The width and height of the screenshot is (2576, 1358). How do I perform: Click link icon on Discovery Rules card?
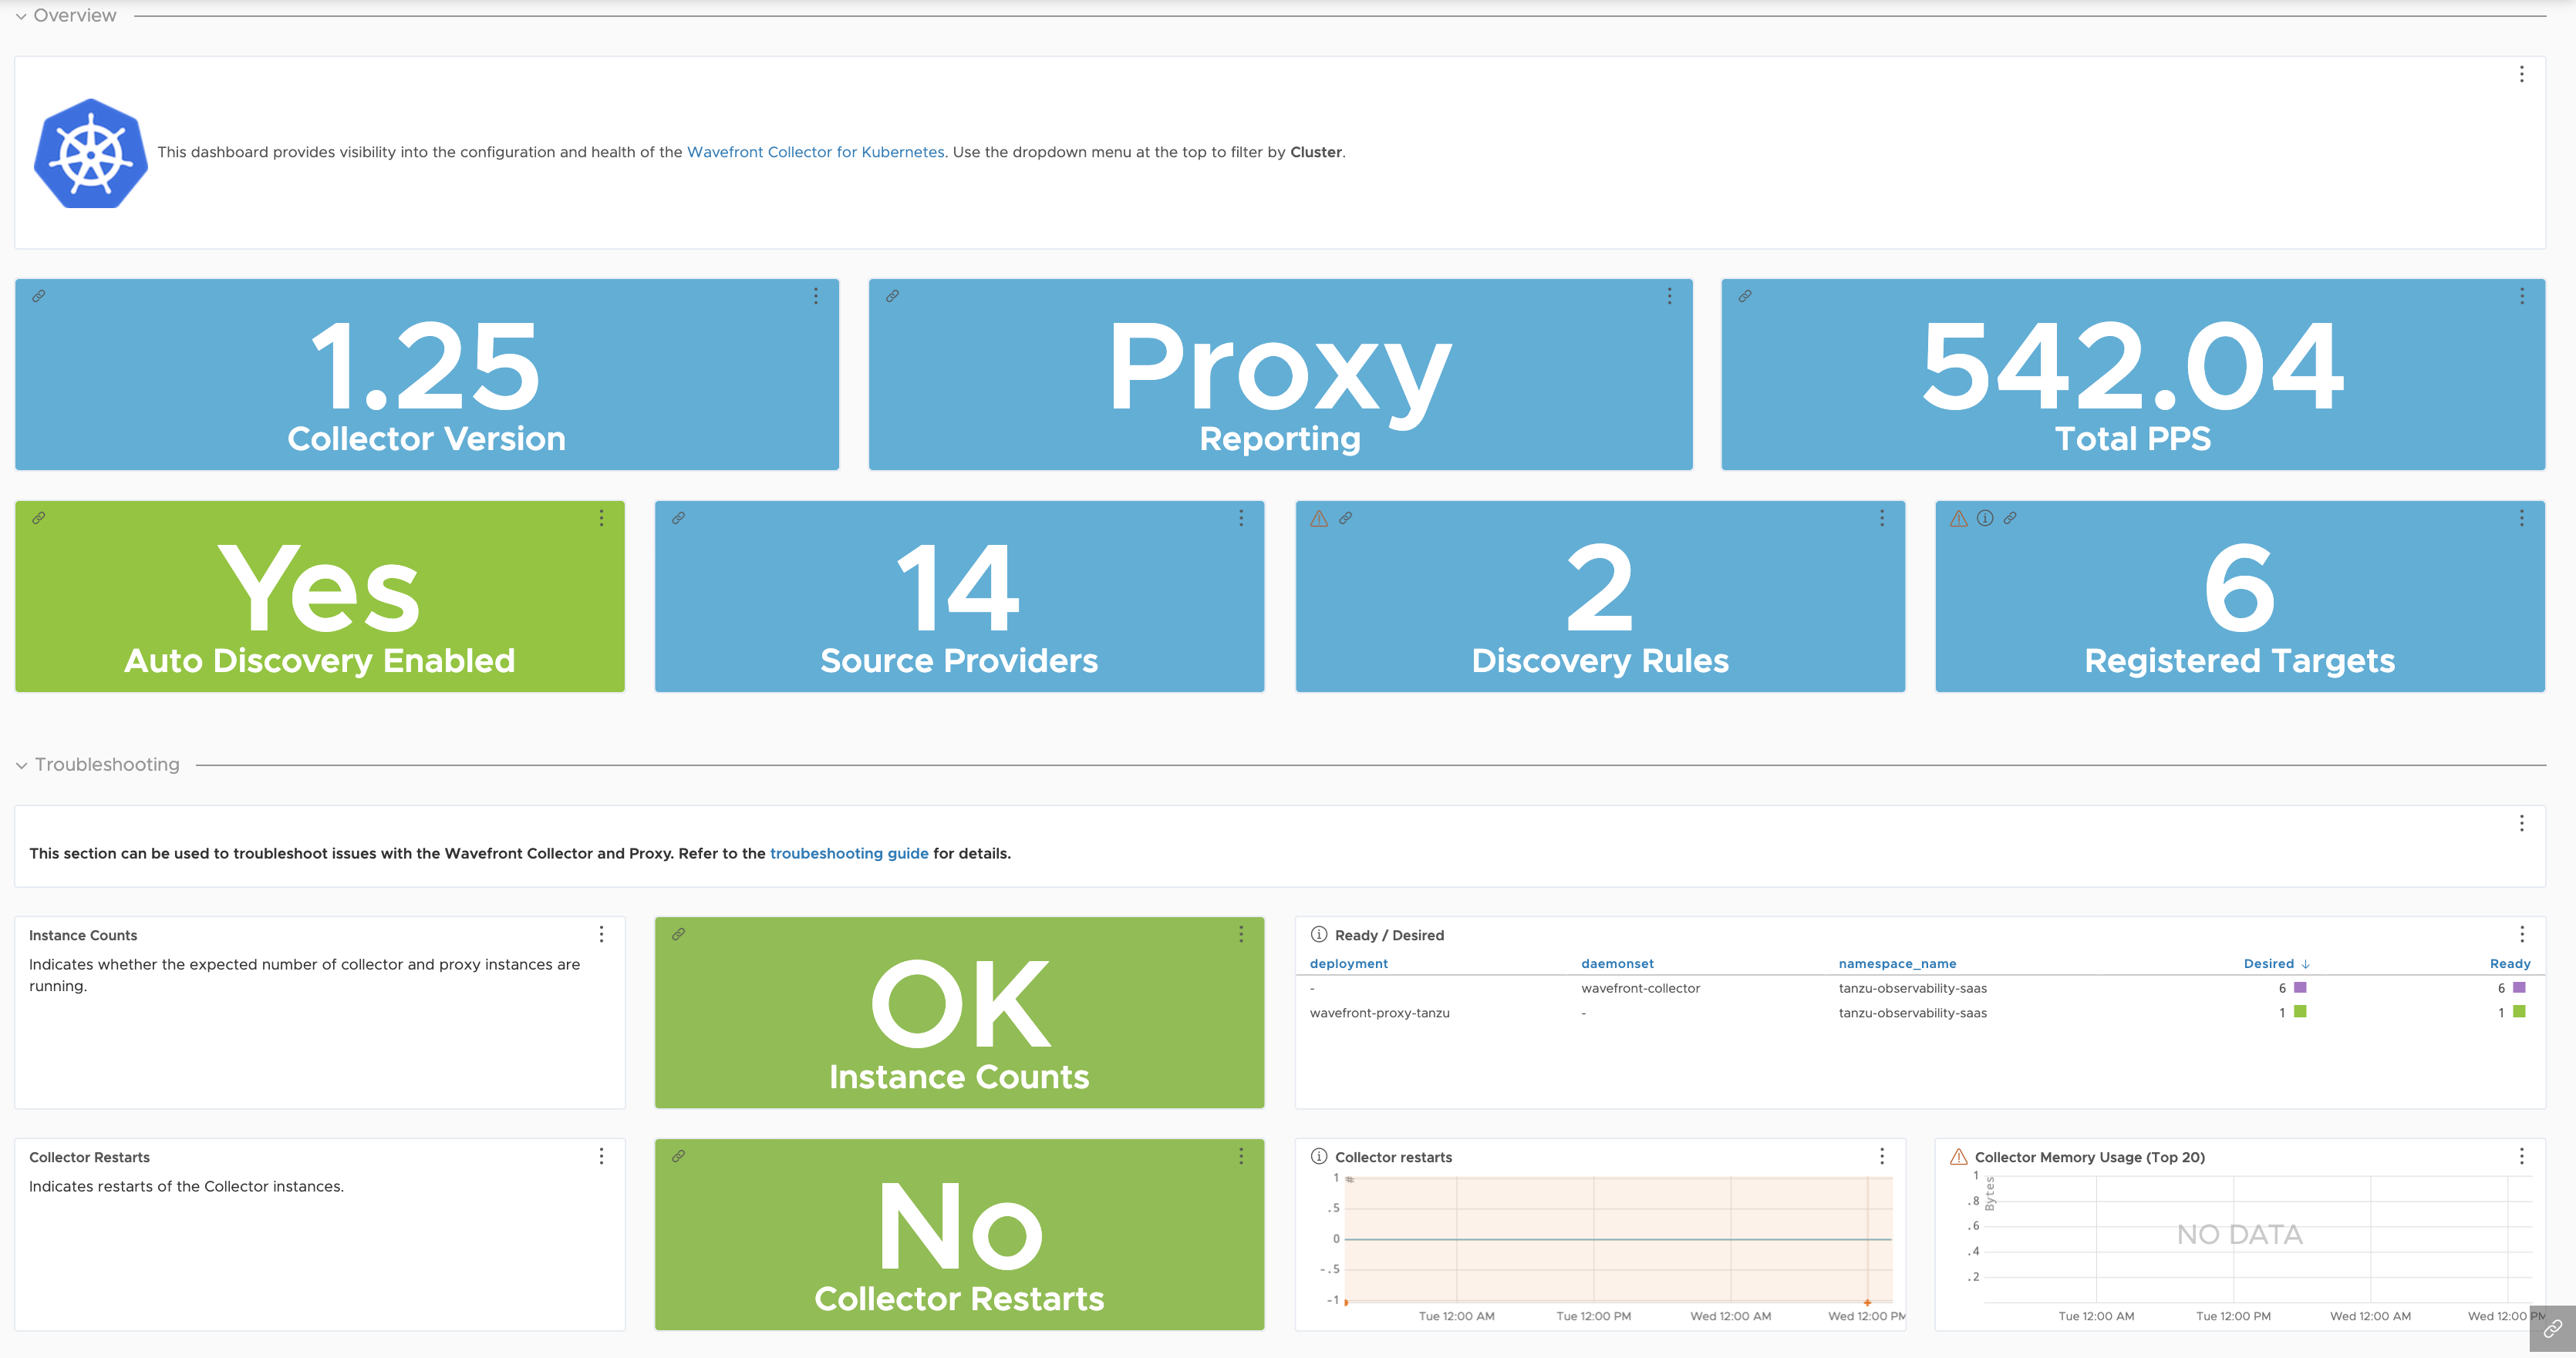coord(1345,518)
